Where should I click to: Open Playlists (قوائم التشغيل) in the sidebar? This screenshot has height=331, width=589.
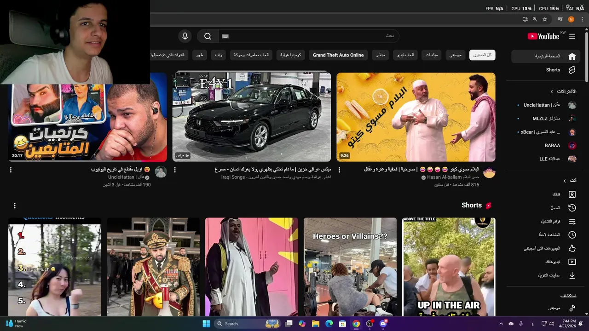point(546,222)
